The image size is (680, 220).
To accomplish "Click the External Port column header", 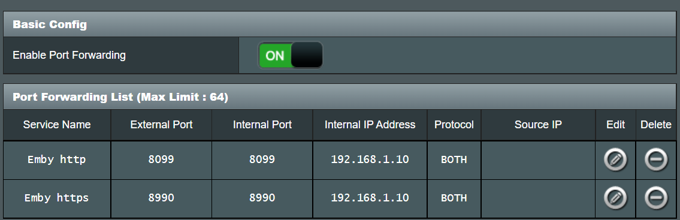I will pyautogui.click(x=161, y=125).
